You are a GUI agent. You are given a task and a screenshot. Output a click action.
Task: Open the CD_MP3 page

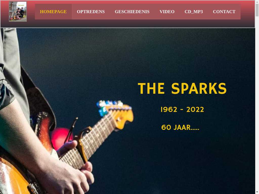click(193, 12)
